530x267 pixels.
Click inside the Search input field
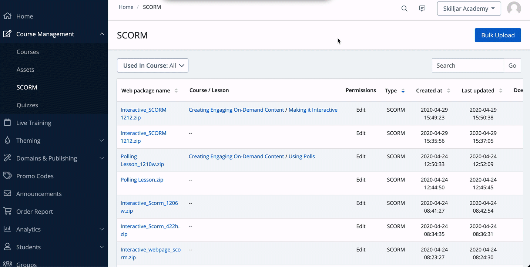pos(468,65)
